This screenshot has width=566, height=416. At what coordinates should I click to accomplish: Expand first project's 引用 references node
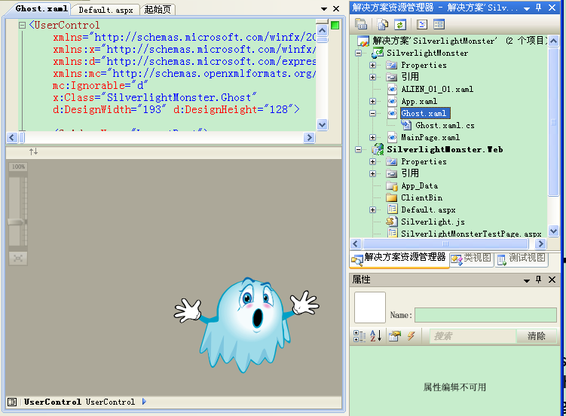pos(372,77)
